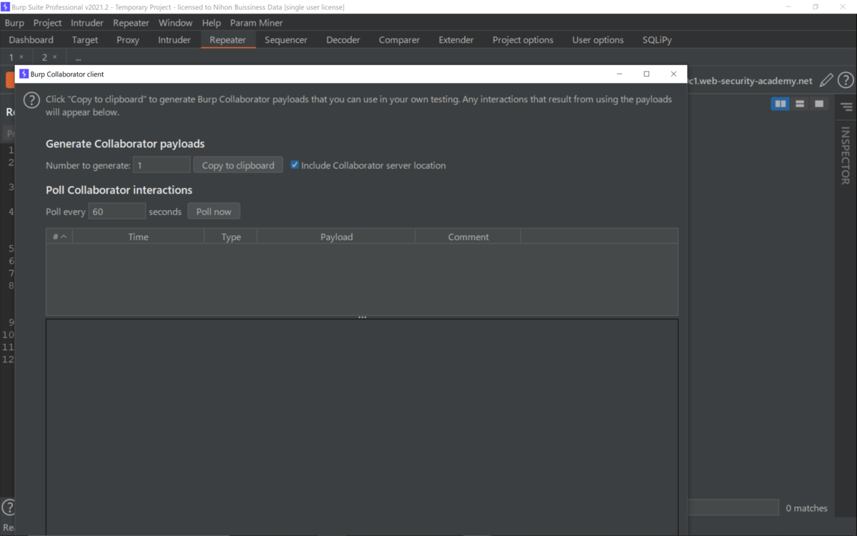857x536 pixels.
Task: Select Repeater request tab 1
Action: tap(11, 57)
